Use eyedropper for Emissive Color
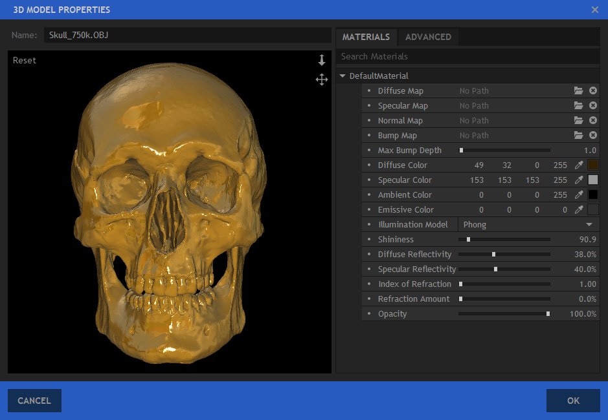Screen dimensions: 608x420 click(579, 210)
